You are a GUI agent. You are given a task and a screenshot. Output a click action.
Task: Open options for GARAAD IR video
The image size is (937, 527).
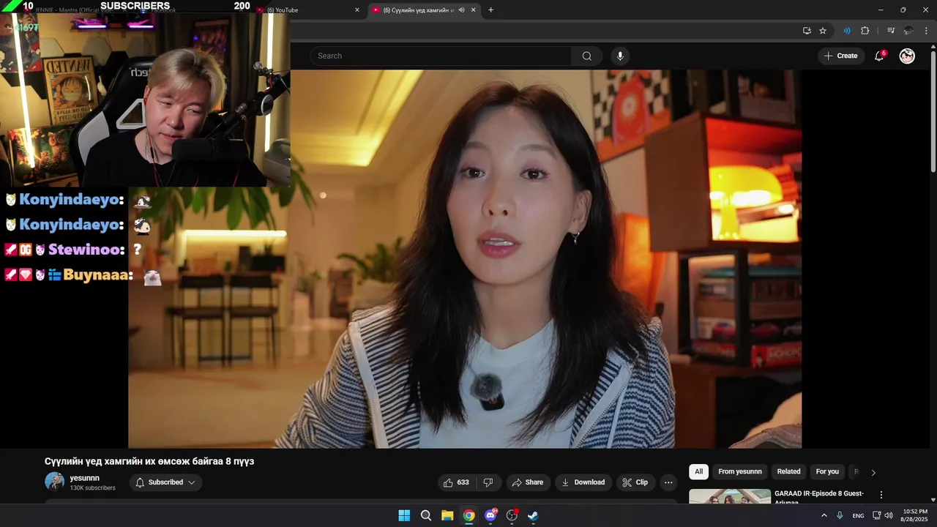(881, 495)
